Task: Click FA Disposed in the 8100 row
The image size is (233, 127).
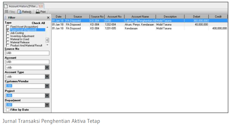Action: click(x=74, y=21)
